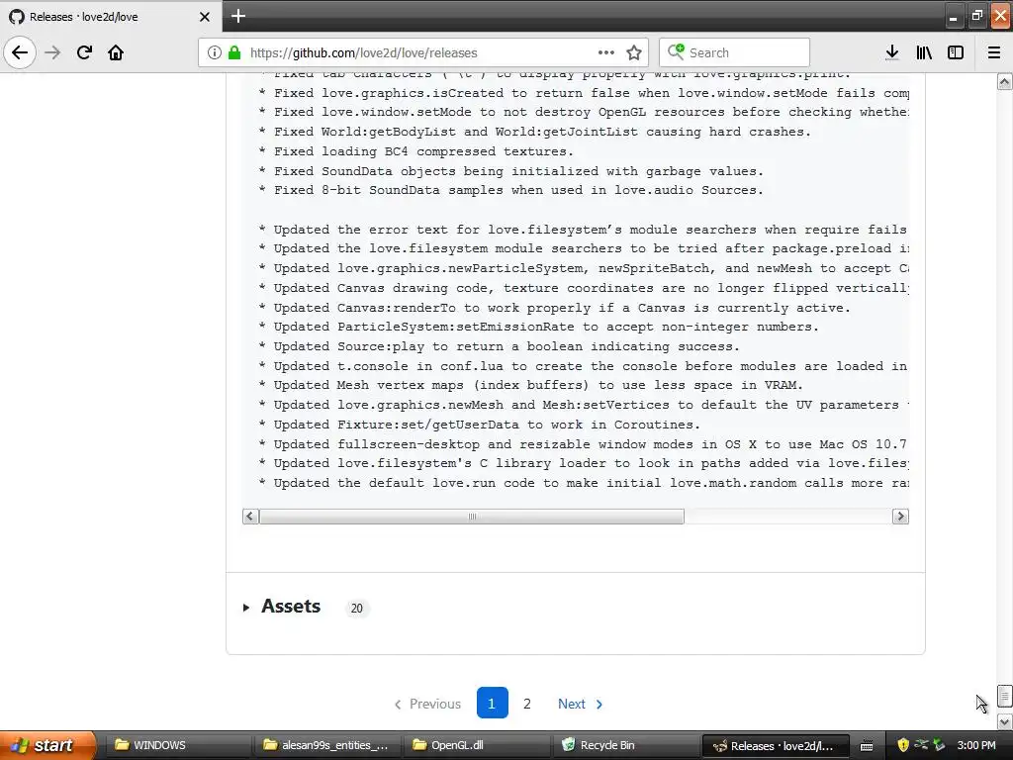
Task: Click 'Updated Source:play to return a boolean' line
Action: click(x=499, y=346)
